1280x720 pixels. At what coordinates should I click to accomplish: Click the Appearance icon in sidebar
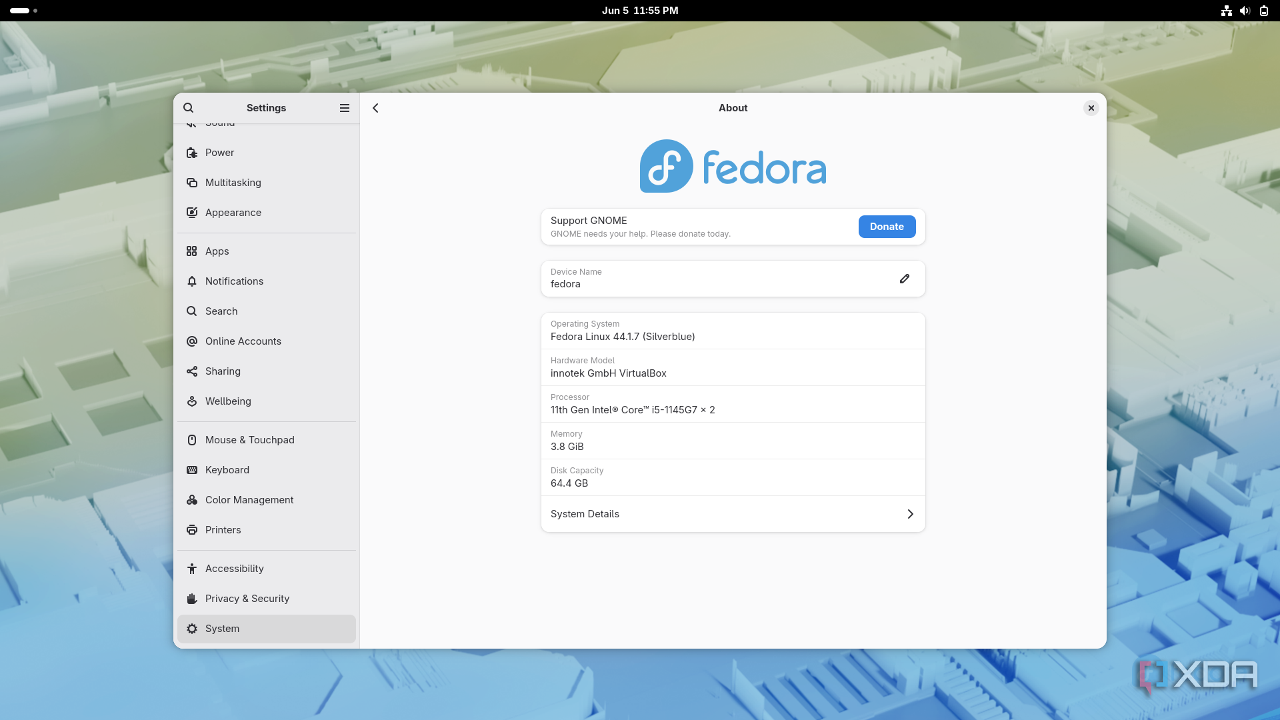click(x=192, y=213)
